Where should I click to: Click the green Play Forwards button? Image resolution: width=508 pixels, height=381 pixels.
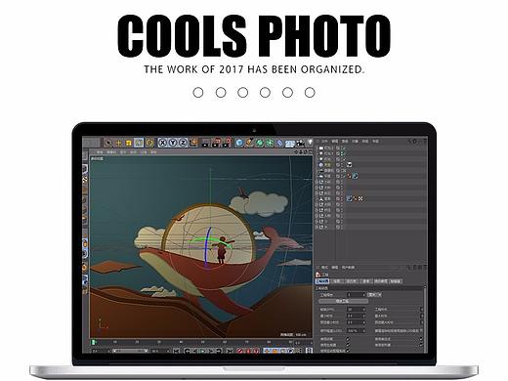[x=202, y=351]
